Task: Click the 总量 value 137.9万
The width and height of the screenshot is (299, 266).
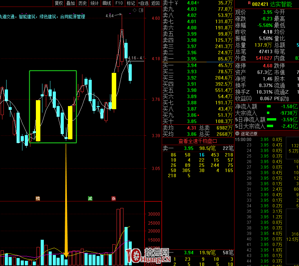Action: [x=263, y=45]
